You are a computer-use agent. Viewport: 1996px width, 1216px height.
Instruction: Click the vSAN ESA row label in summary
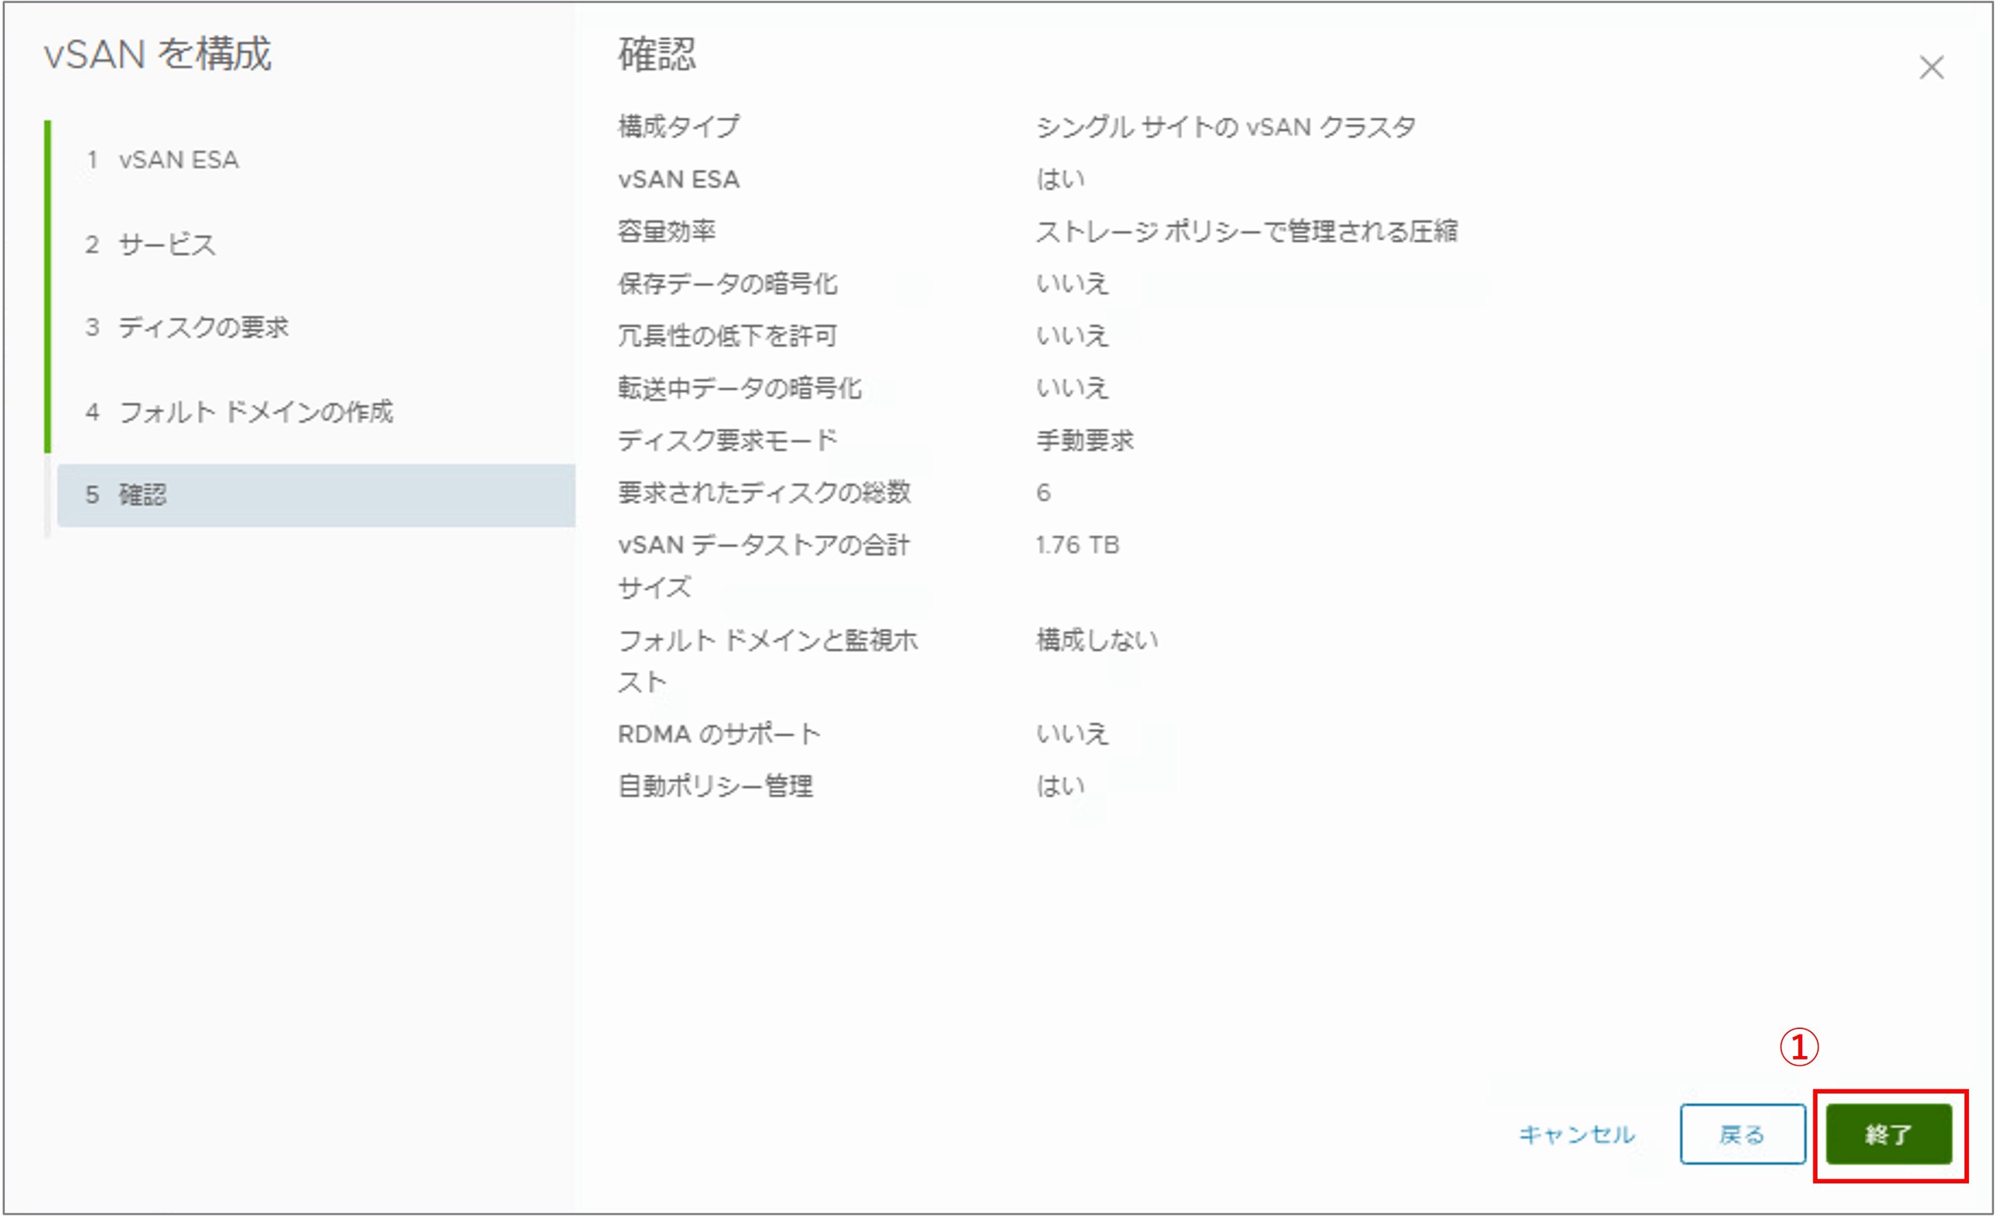click(679, 179)
